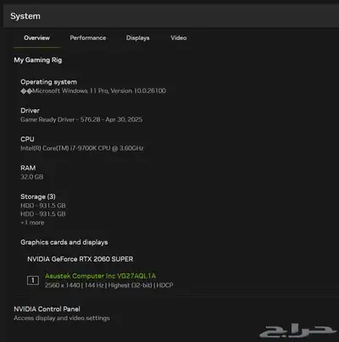339x342 pixels.
Task: Select the Intel Core i7-9700K CPU text
Action: (82, 148)
